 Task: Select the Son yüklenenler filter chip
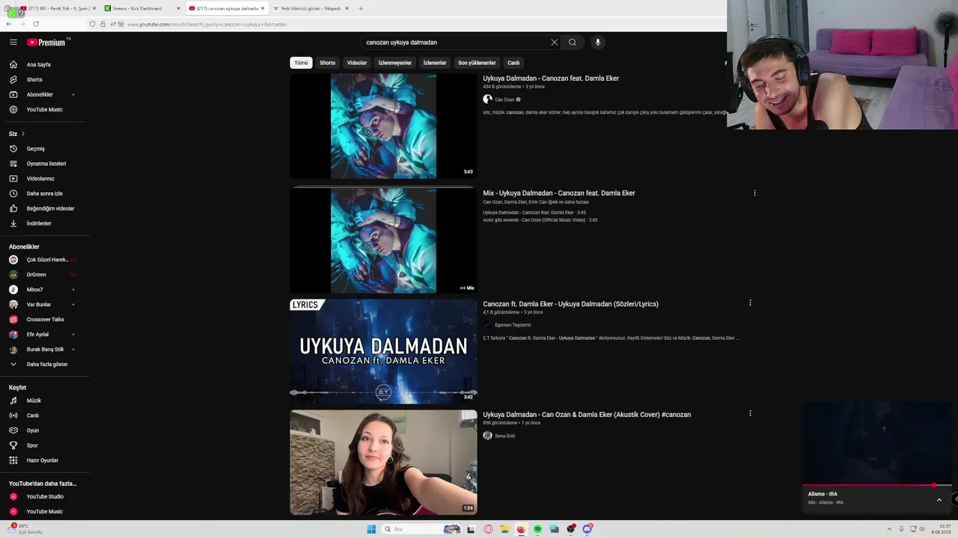(477, 63)
